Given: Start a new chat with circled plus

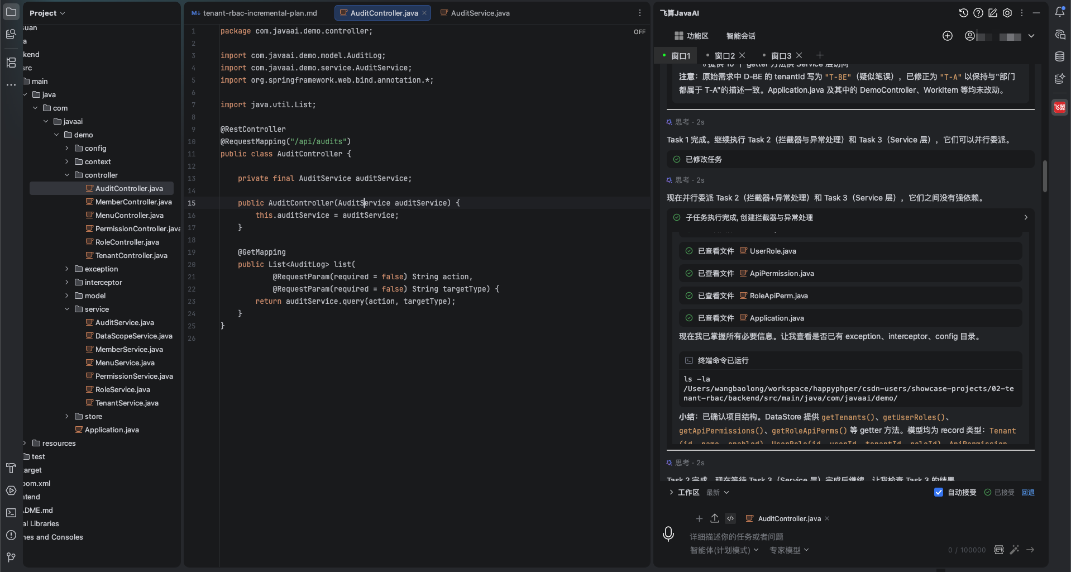Looking at the screenshot, I should tap(948, 36).
